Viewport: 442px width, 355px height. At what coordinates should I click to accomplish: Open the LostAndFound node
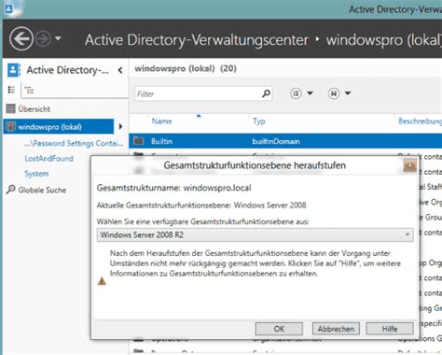[48, 158]
